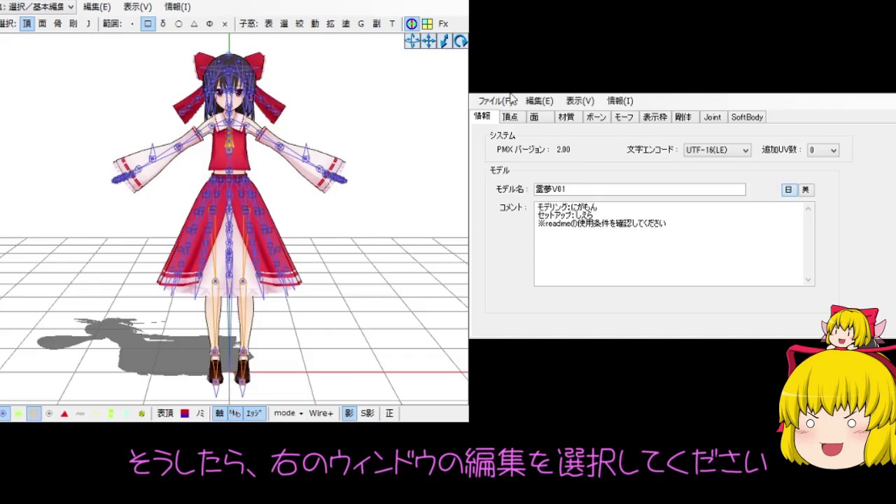The height and width of the screenshot is (504, 896).
Task: Toggle the gray circle dot display icon
Action: [49, 414]
